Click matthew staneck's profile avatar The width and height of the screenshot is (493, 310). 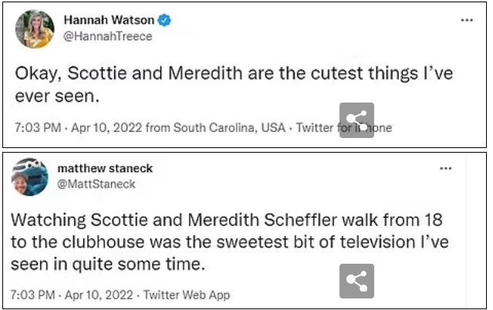click(30, 178)
